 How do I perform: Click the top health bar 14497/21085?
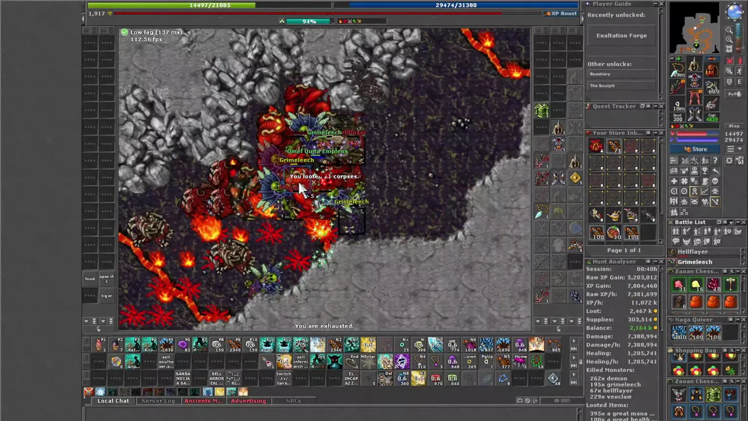210,5
